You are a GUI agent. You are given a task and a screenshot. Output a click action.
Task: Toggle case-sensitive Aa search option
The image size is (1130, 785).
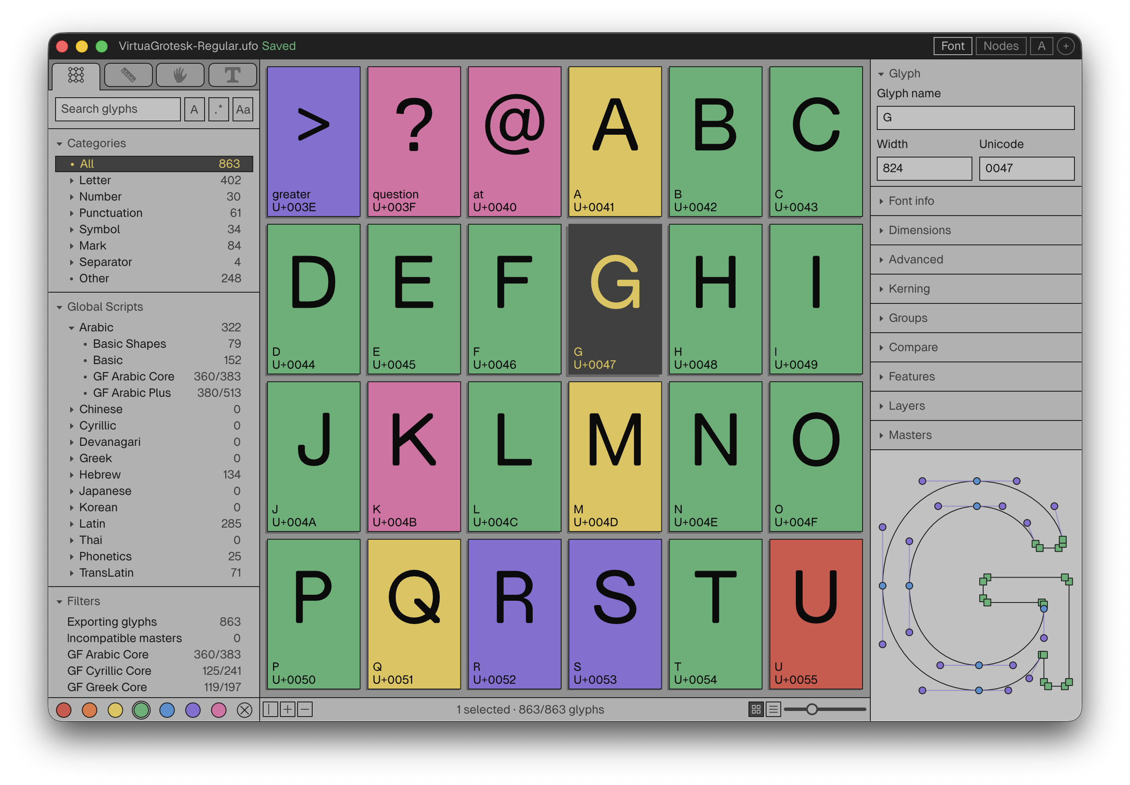tap(243, 109)
